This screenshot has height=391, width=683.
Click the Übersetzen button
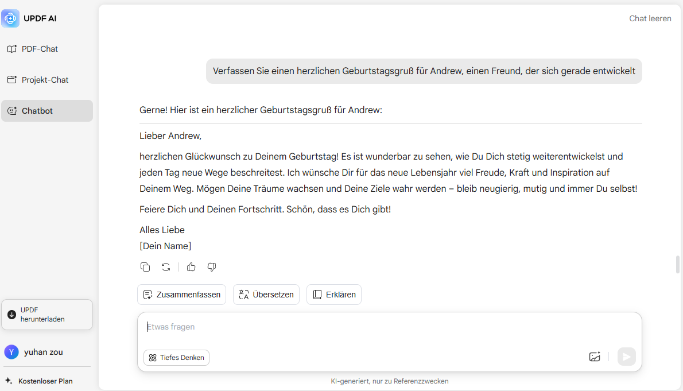pyautogui.click(x=266, y=295)
